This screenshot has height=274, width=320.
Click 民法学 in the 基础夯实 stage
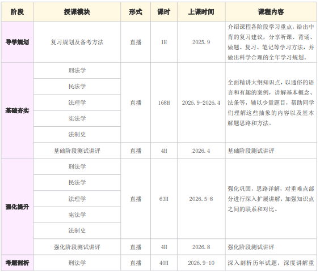[x=77, y=86]
